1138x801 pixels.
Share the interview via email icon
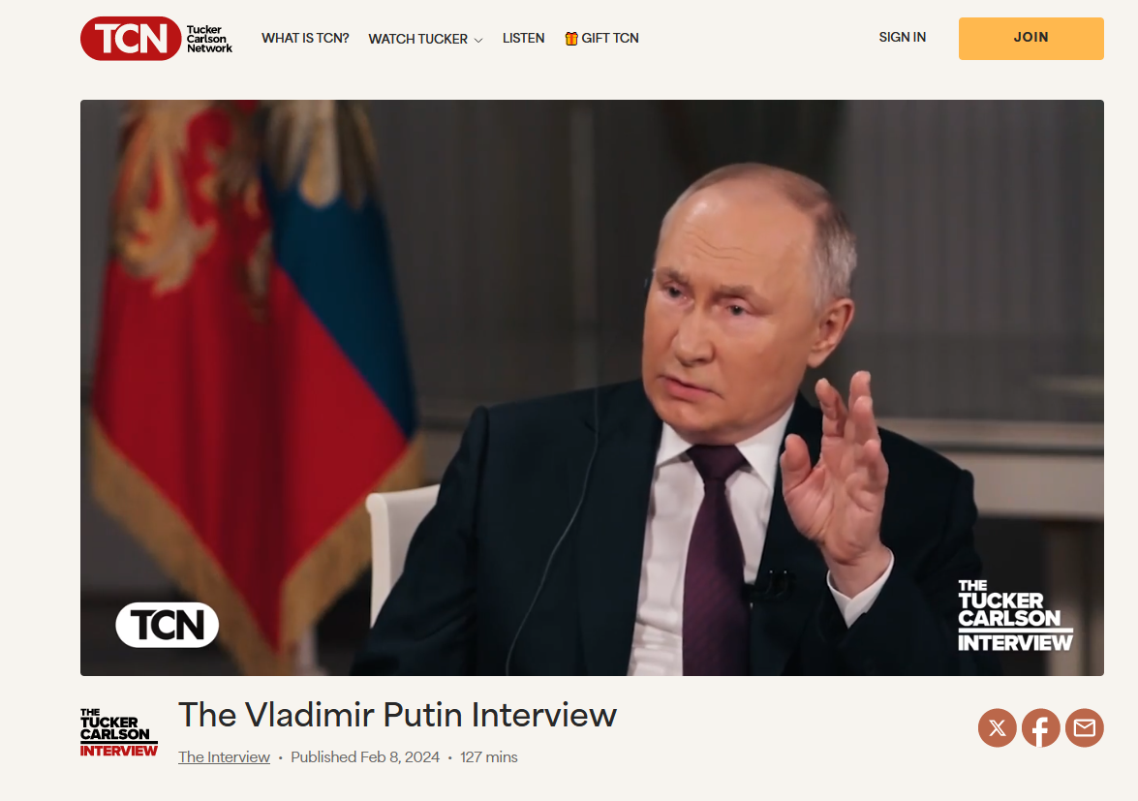click(1085, 727)
